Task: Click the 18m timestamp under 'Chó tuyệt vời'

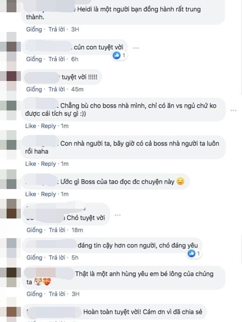Action: pyautogui.click(x=77, y=230)
